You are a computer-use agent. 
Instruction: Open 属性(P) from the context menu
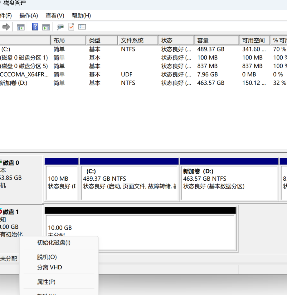pos(46,282)
